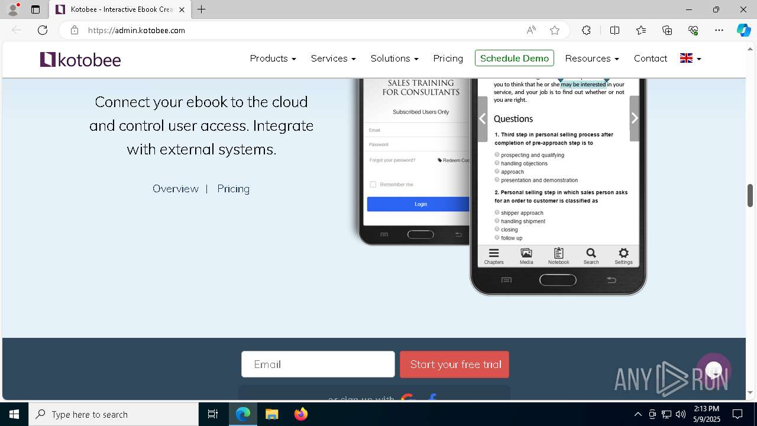Image resolution: width=757 pixels, height=426 pixels.
Task: Open a new browser tab
Action: (202, 9)
